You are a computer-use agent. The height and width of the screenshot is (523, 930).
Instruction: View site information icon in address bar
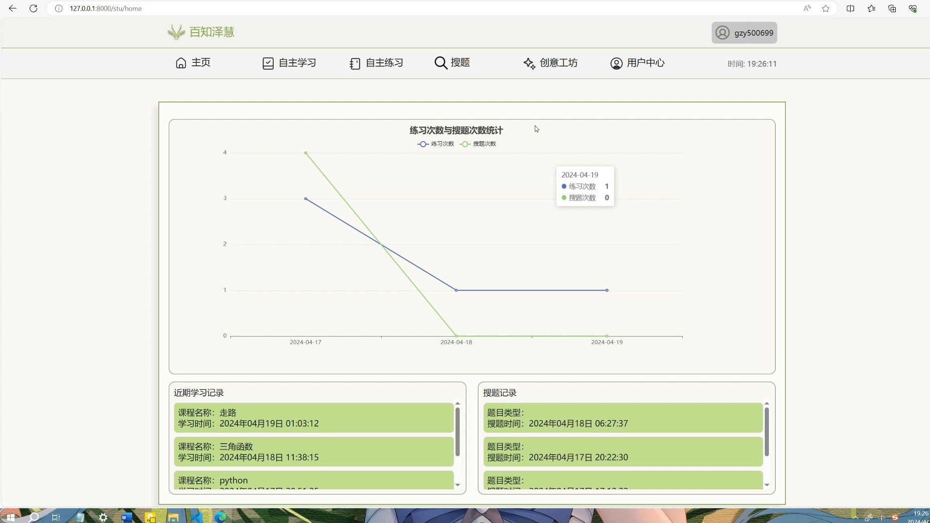[x=59, y=9]
